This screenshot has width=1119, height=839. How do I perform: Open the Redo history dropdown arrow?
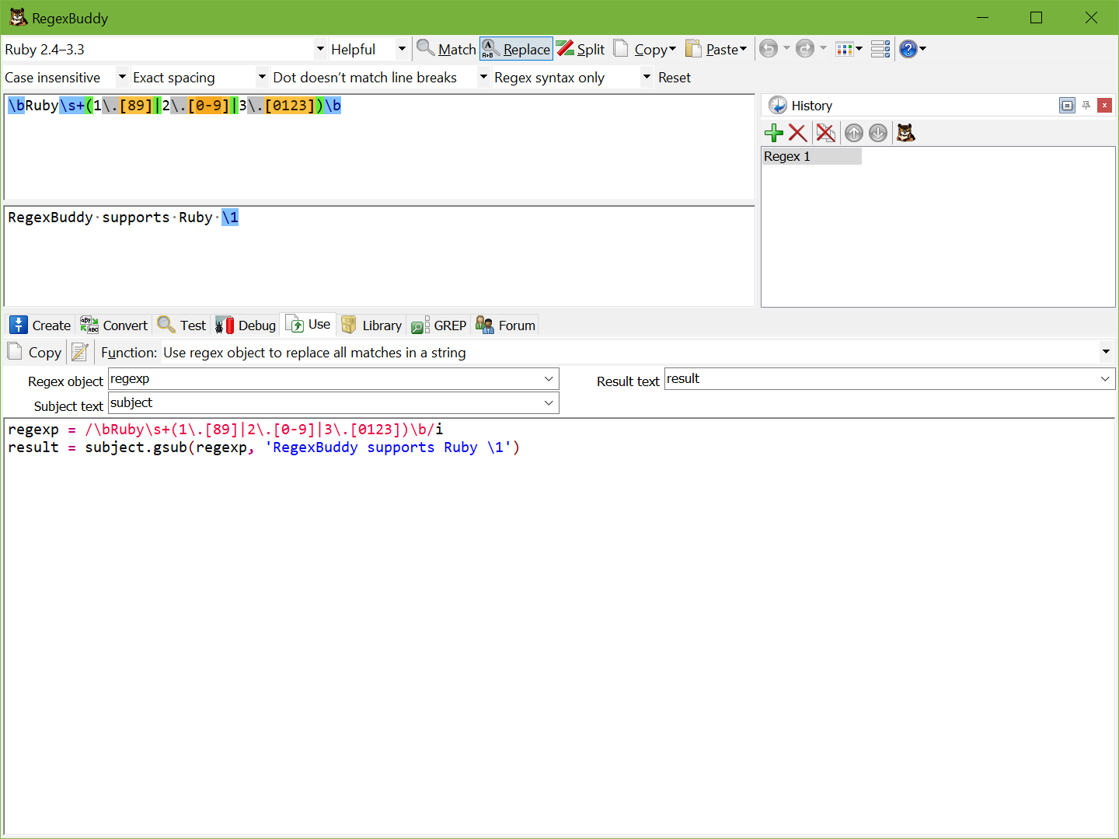[x=823, y=49]
